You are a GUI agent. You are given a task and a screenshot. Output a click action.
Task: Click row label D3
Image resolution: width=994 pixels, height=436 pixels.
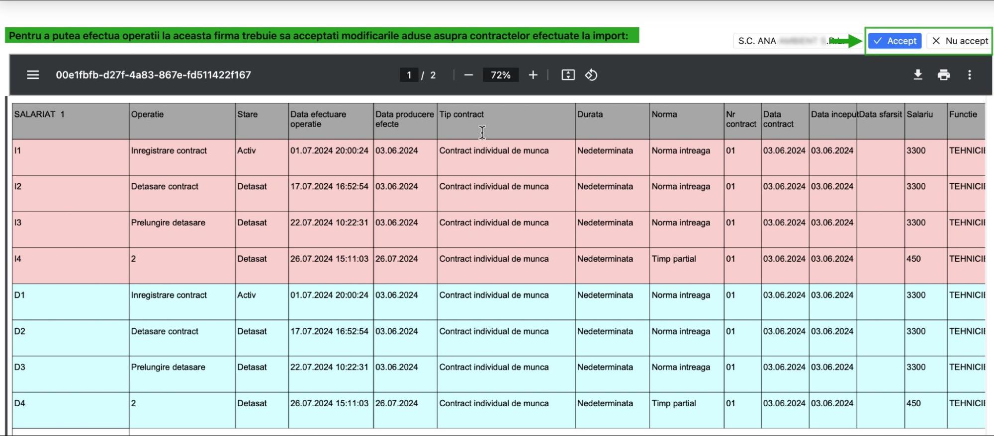[x=19, y=367]
